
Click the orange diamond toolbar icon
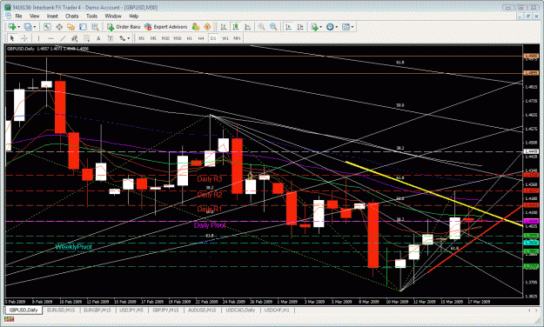point(207,27)
